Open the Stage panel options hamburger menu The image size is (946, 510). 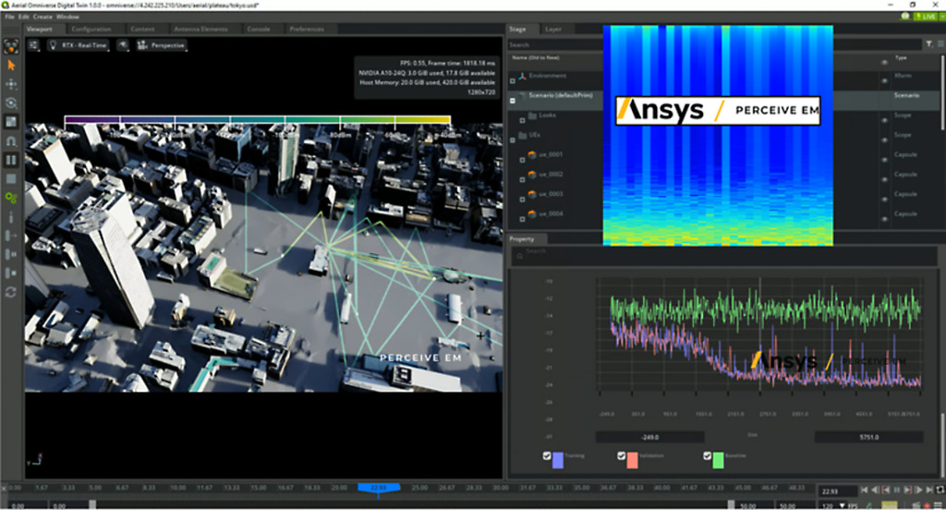(941, 44)
